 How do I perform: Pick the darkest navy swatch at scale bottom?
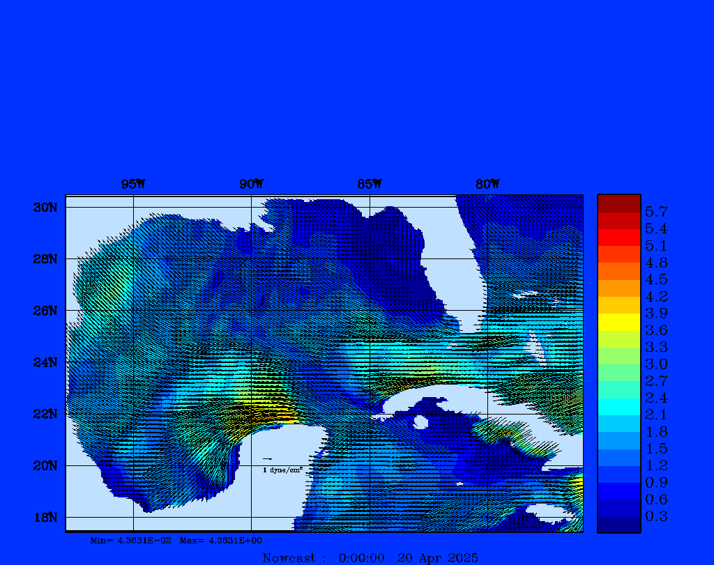click(x=618, y=525)
